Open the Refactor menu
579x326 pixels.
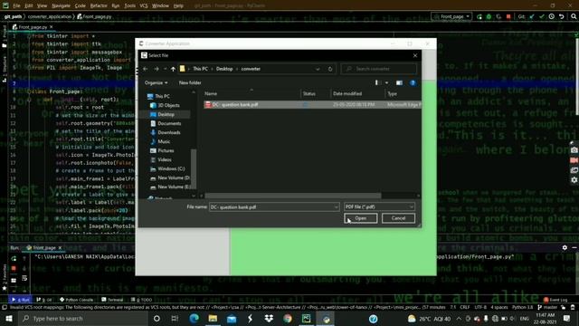99,5
